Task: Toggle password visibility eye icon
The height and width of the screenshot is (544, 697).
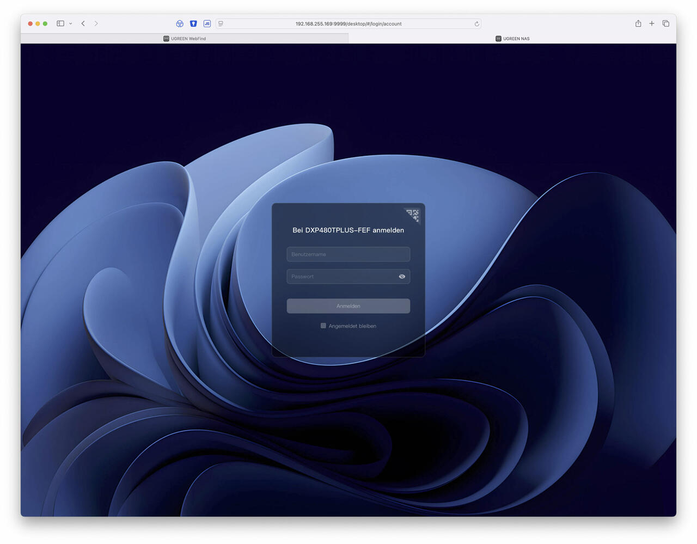Action: tap(402, 277)
